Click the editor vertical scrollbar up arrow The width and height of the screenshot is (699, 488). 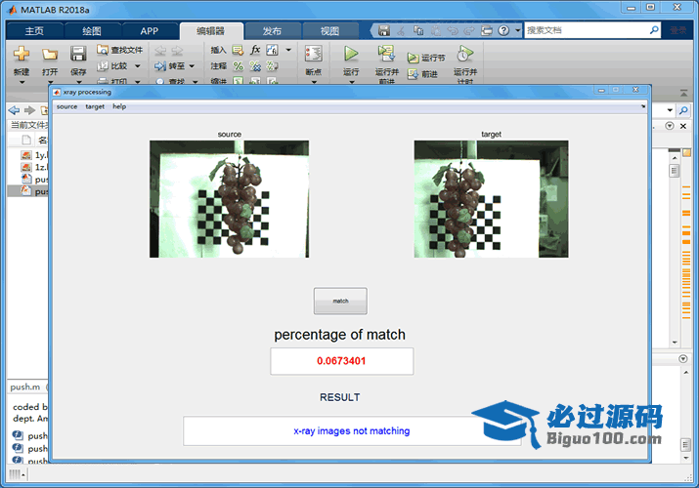675,158
